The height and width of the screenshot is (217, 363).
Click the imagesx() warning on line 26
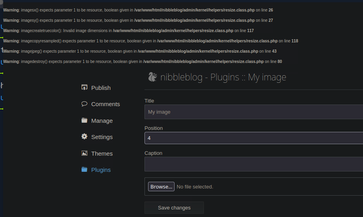(x=138, y=10)
